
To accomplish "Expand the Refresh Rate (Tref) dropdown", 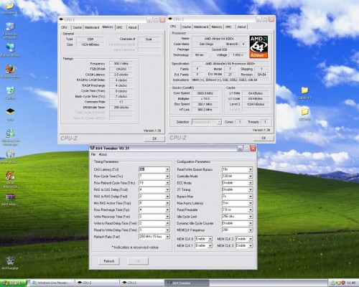I will coord(167,237).
